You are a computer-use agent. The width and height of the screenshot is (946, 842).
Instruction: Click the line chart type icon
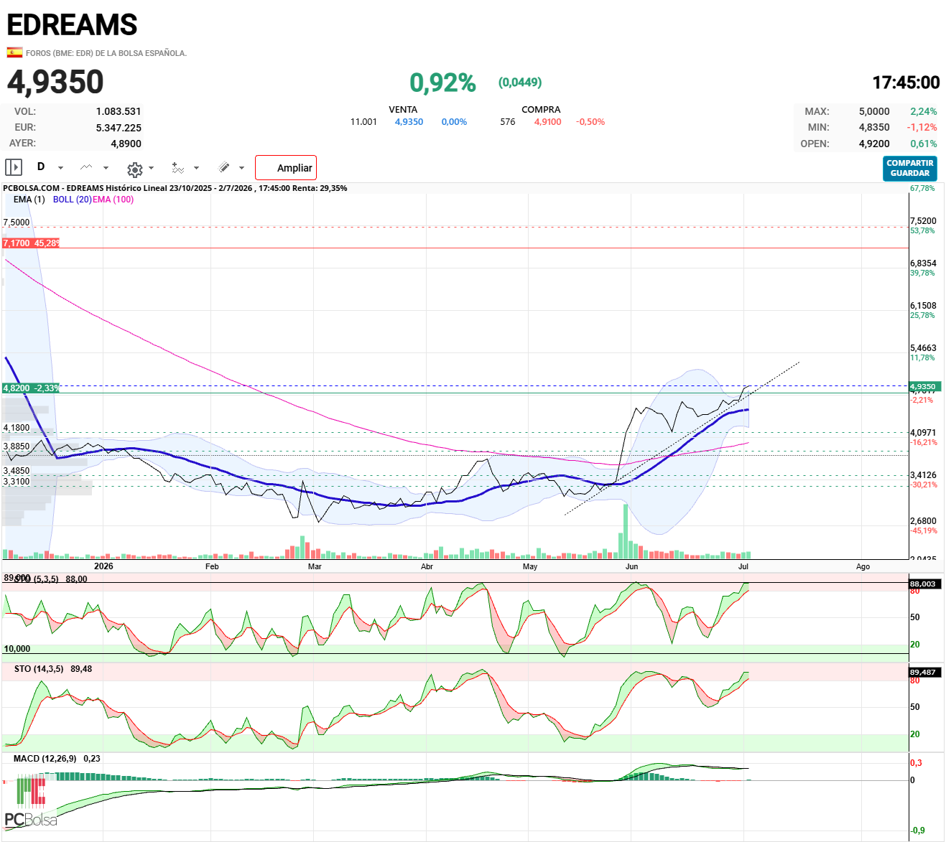pyautogui.click(x=86, y=167)
